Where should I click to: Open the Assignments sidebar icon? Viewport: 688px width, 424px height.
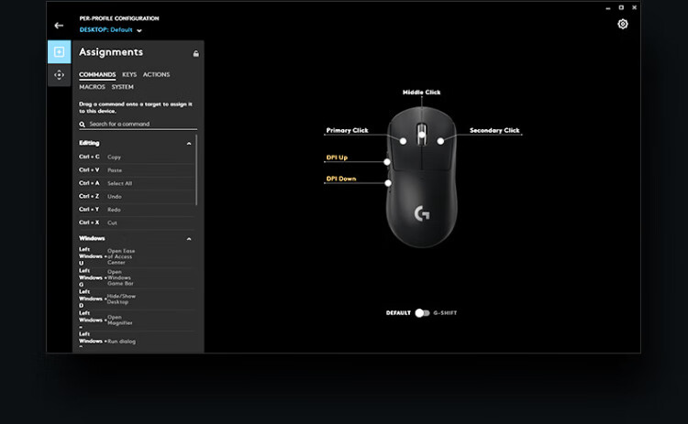tap(59, 52)
